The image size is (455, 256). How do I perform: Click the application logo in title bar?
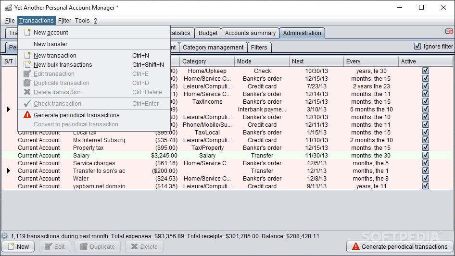[x=8, y=8]
